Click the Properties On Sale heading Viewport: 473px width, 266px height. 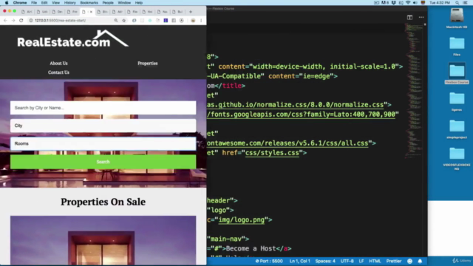(103, 202)
